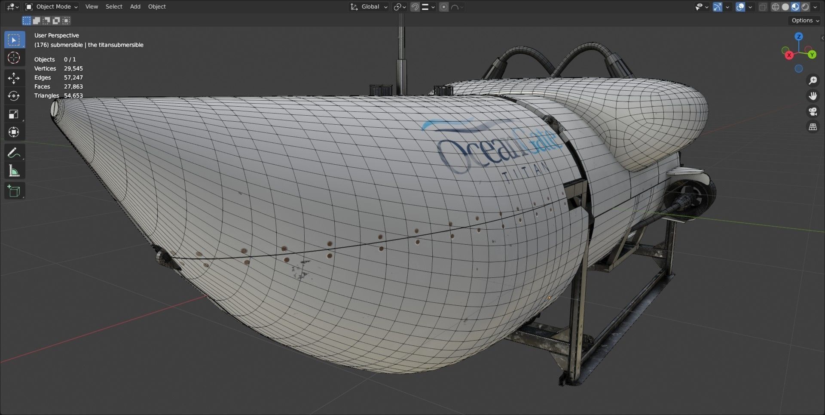Click the Vertices count 29,545
Viewport: 825px width, 415px height.
coord(73,68)
